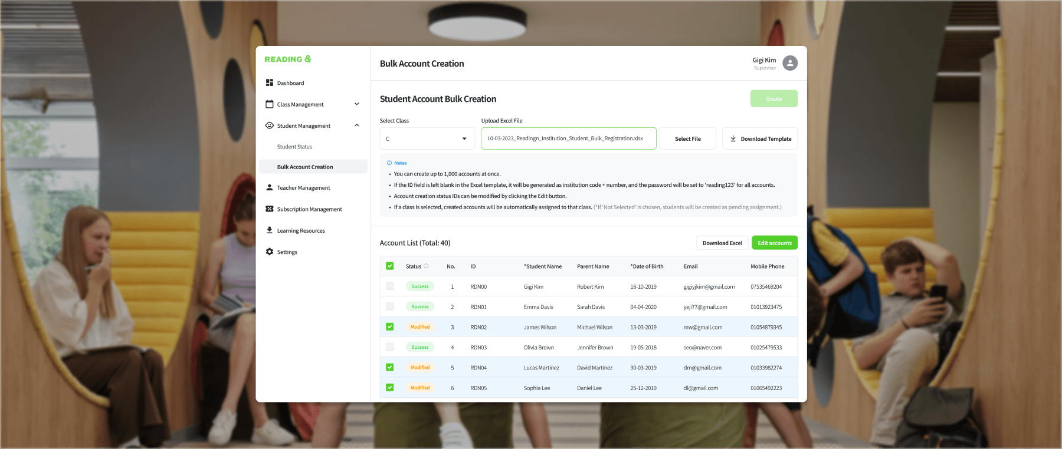Click the Settings gear icon

click(270, 252)
